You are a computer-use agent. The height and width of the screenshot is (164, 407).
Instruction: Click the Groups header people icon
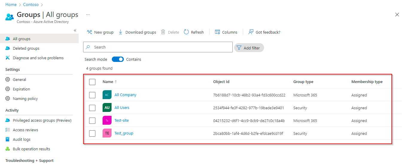point(10,17)
